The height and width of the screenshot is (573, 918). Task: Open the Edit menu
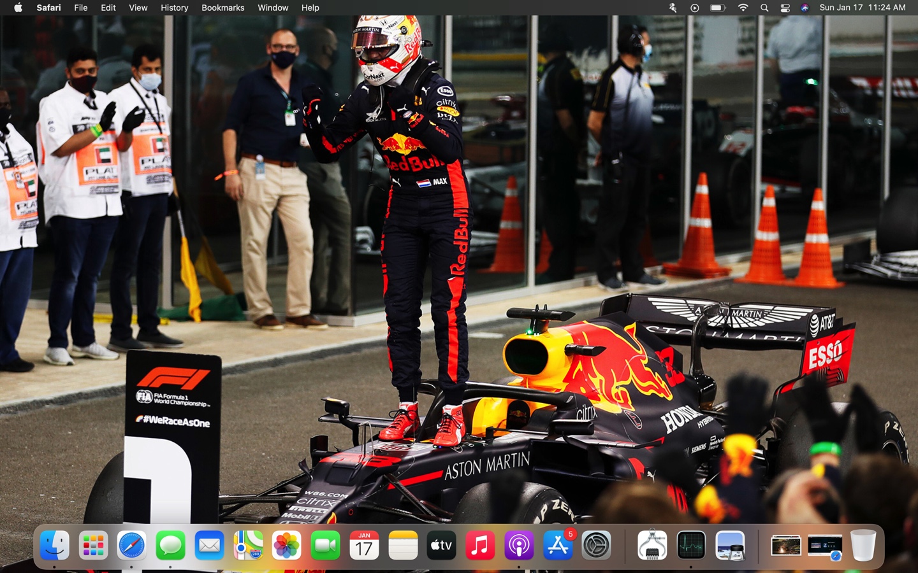[x=108, y=8]
